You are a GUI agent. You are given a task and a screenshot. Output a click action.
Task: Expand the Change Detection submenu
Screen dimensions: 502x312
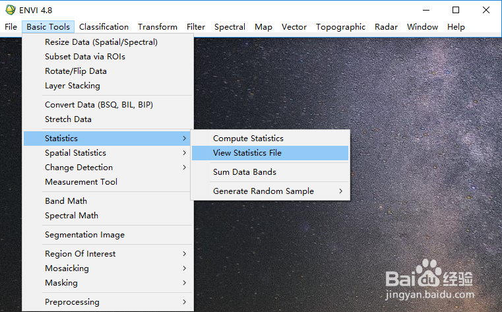pos(78,168)
